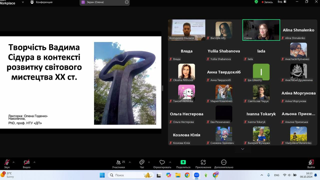Select Олена's active speaker video tile
Screen dimensions: 320x180
pos(261,30)
